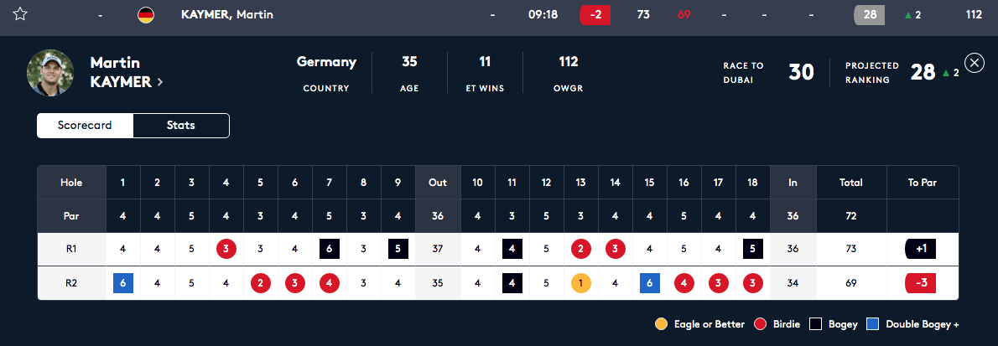Click the grey 28 projected ranking badge
Screen dimensions: 998x346
click(x=869, y=14)
